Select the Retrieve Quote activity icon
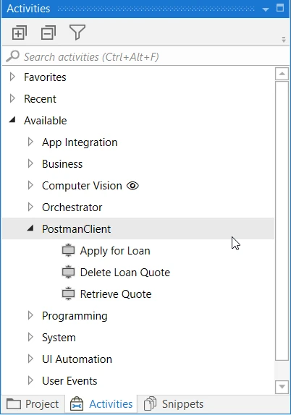Viewport: 291px width, 415px height. tap(68, 294)
